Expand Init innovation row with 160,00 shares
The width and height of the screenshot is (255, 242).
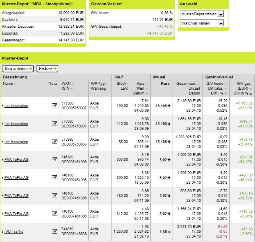click(x=2, y=106)
